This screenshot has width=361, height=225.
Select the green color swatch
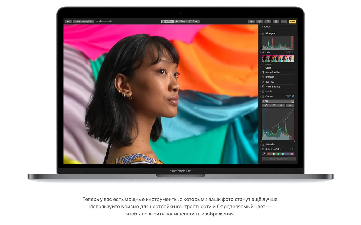(278, 154)
